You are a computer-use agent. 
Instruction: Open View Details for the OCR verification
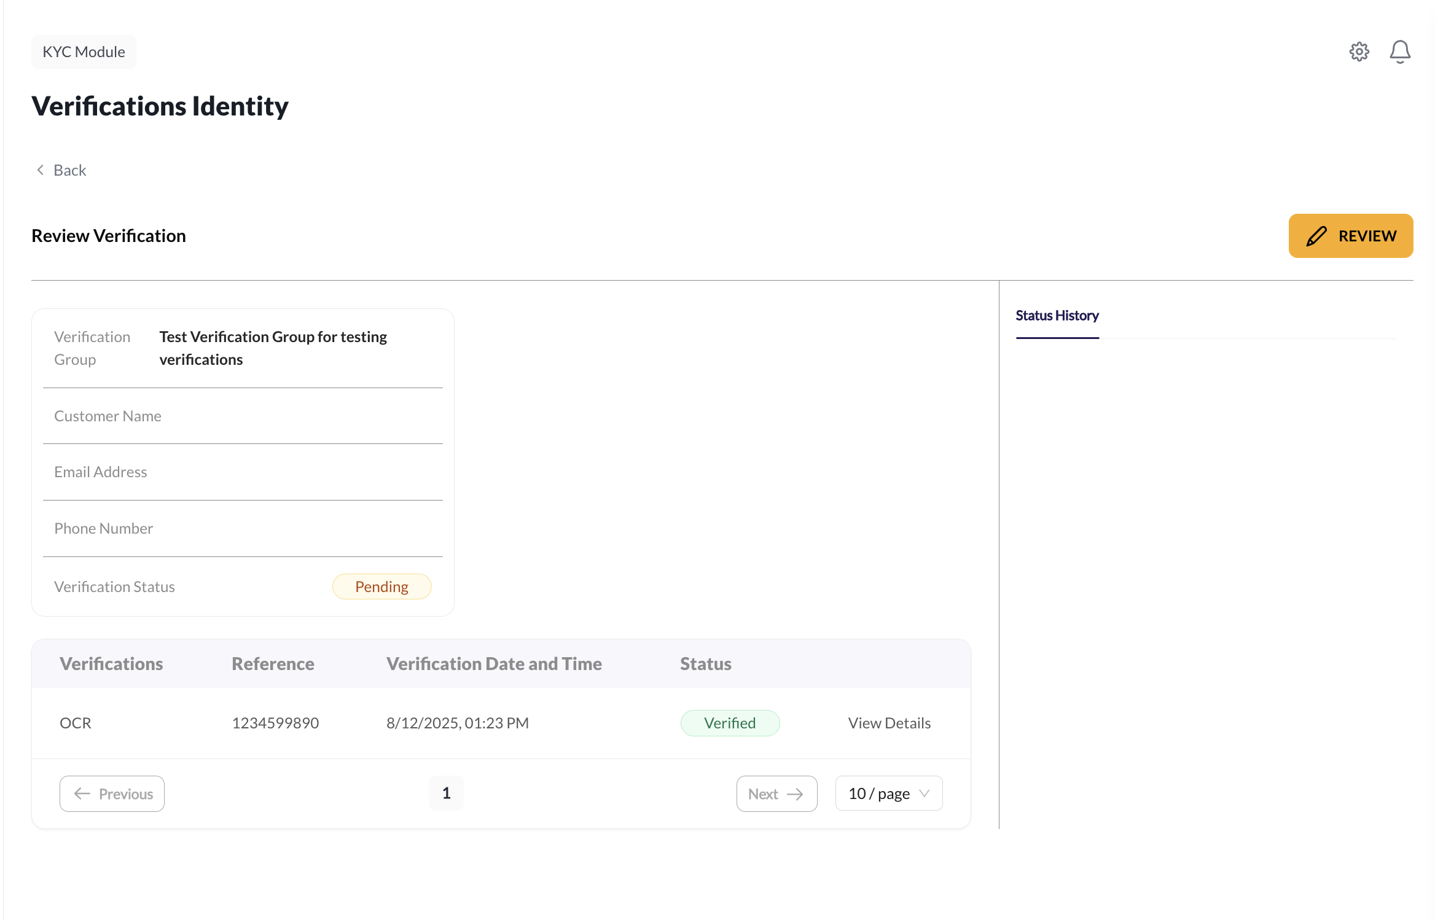point(889,723)
